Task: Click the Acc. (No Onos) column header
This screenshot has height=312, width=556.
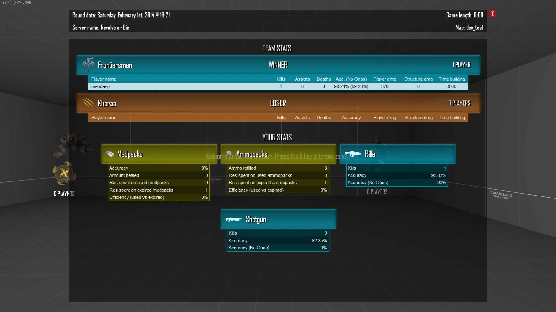Action: pos(351,79)
